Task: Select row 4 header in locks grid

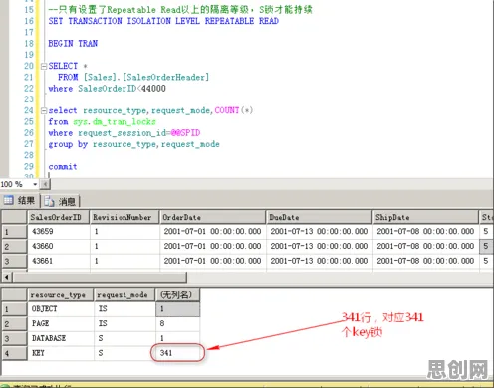Action: tap(14, 353)
